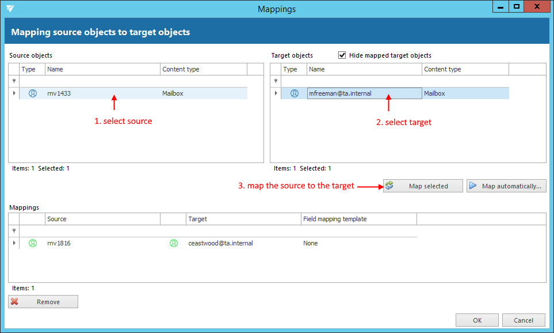Click the mailbox icon beside rnv1433

pos(33,93)
